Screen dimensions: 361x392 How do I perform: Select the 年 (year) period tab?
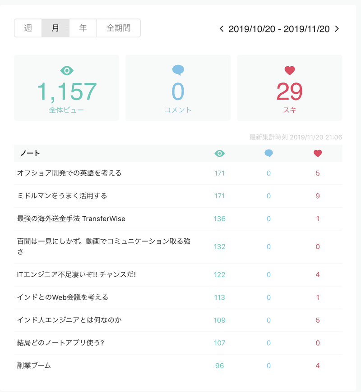(x=83, y=28)
